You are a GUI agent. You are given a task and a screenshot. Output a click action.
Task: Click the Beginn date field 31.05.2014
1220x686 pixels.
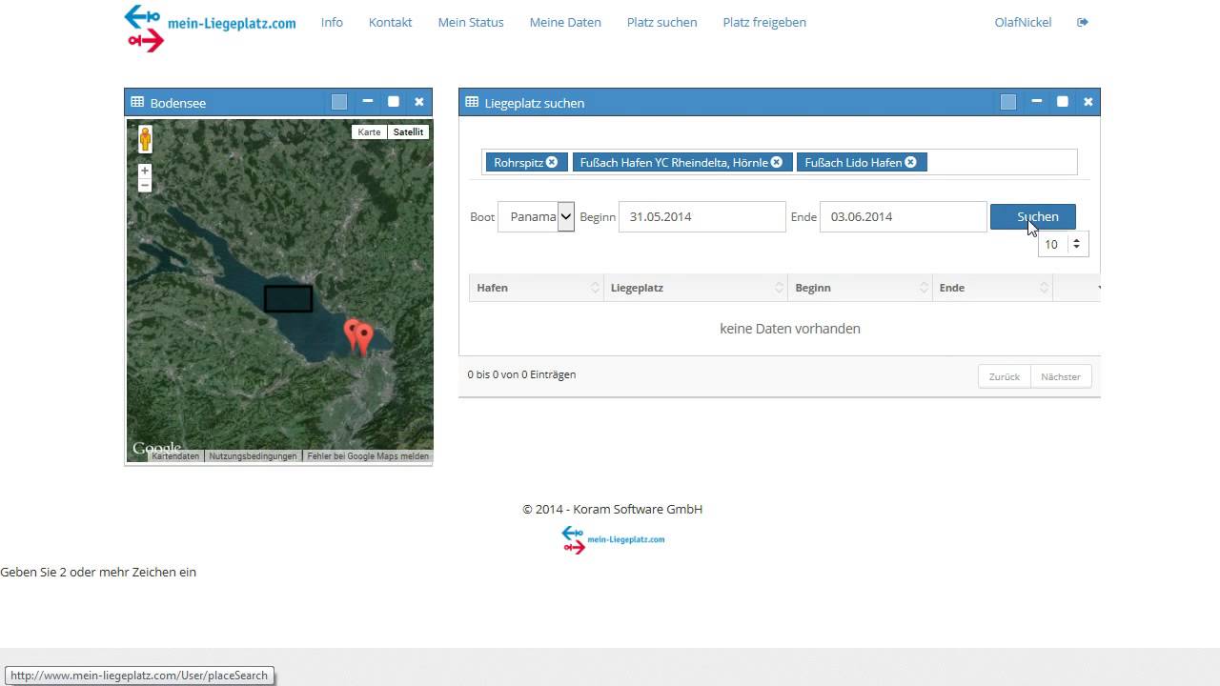pos(702,216)
